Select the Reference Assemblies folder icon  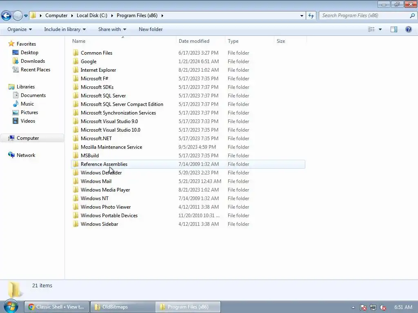pyautogui.click(x=76, y=164)
